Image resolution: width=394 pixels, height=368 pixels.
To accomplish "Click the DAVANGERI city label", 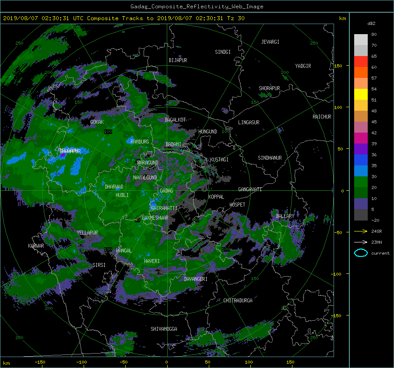I will tap(196, 279).
